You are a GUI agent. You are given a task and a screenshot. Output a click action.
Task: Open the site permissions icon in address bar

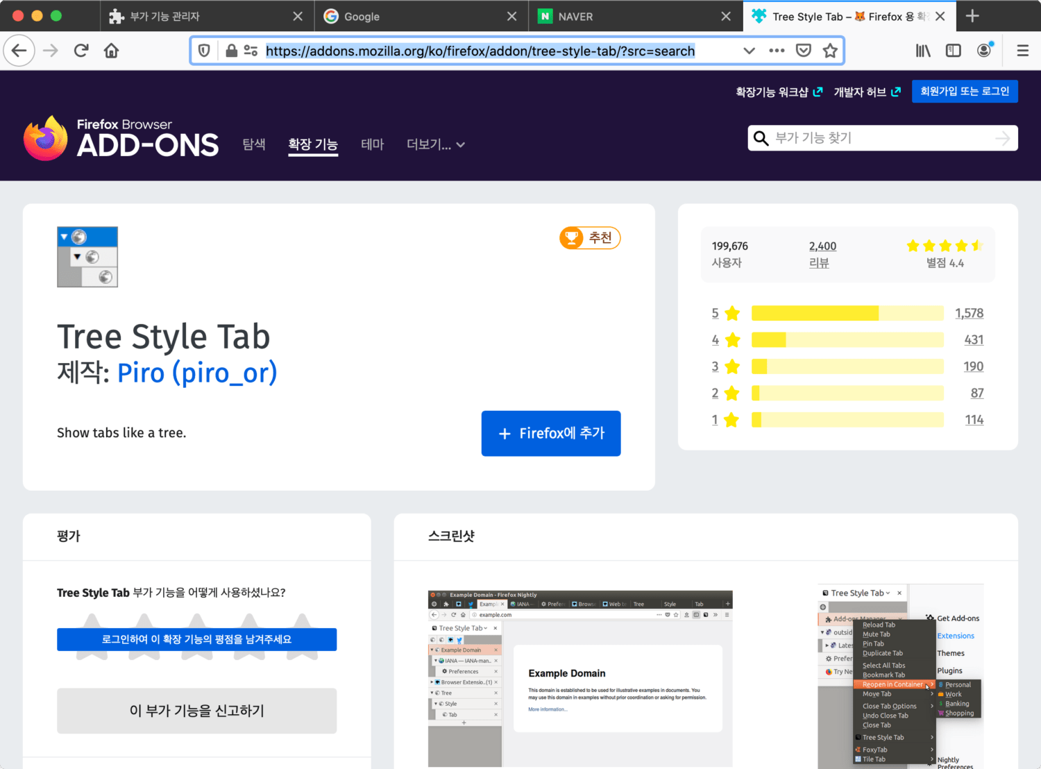(251, 51)
